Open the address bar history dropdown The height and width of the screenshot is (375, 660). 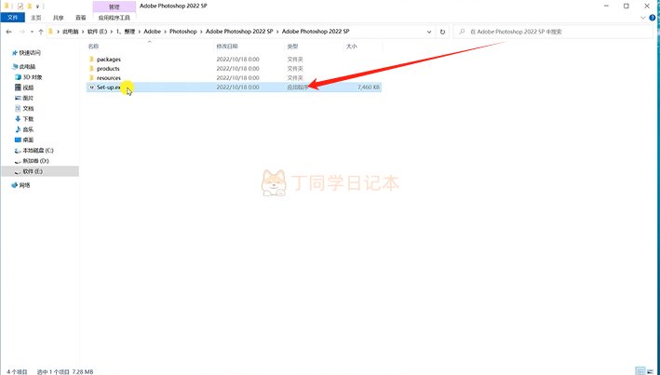click(429, 32)
